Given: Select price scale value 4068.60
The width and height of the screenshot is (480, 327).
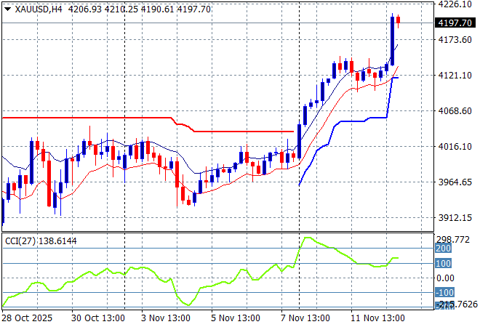Looking at the screenshot, I should pos(455,110).
